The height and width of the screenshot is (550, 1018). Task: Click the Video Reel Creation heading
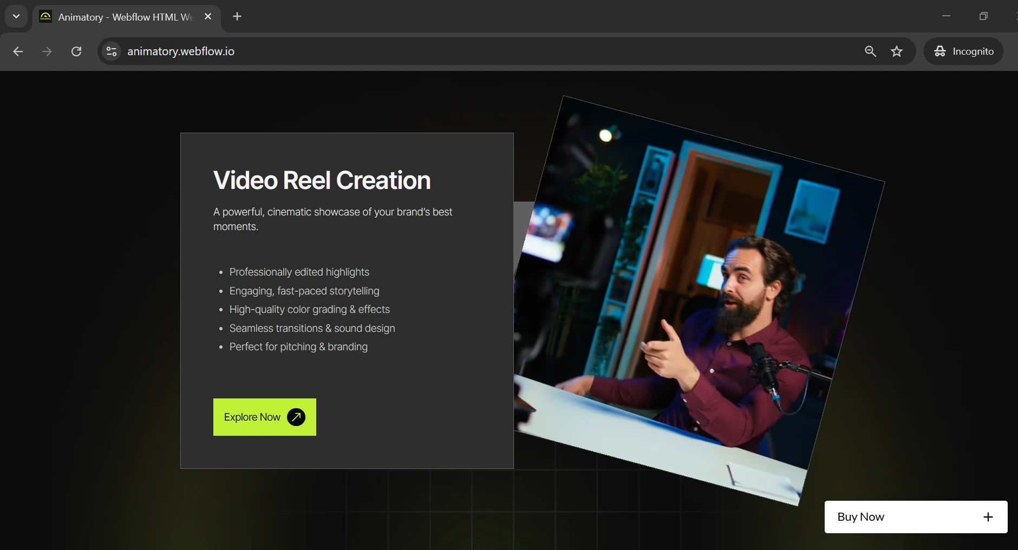tap(322, 180)
